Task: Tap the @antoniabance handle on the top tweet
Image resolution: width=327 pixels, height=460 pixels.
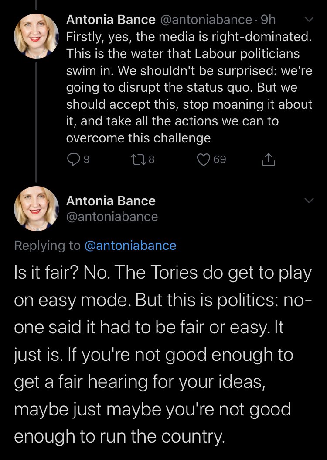Action: point(206,20)
